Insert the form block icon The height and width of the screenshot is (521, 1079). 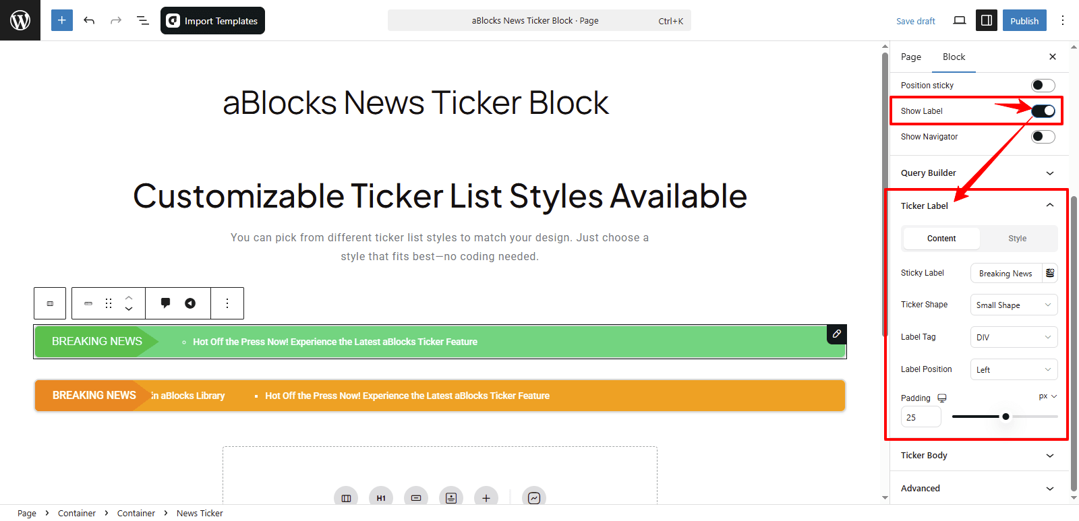pos(451,498)
